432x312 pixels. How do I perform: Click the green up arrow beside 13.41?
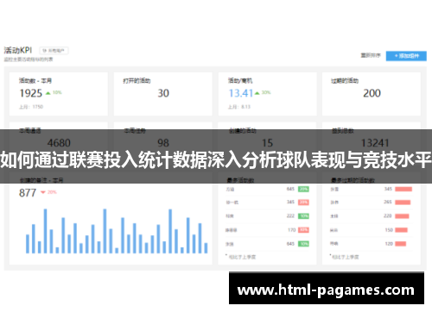click(x=257, y=93)
